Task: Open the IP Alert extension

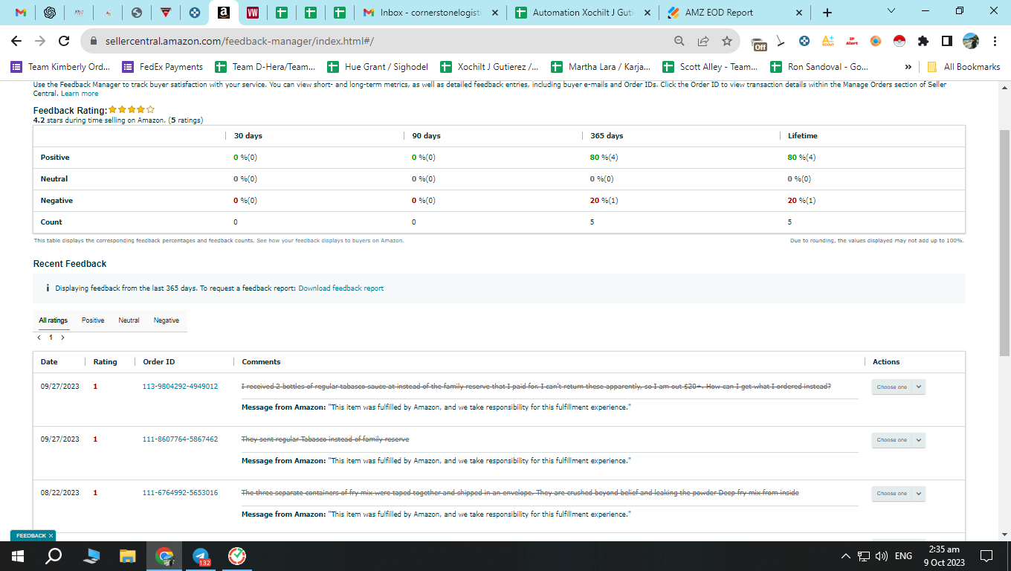Action: point(852,41)
